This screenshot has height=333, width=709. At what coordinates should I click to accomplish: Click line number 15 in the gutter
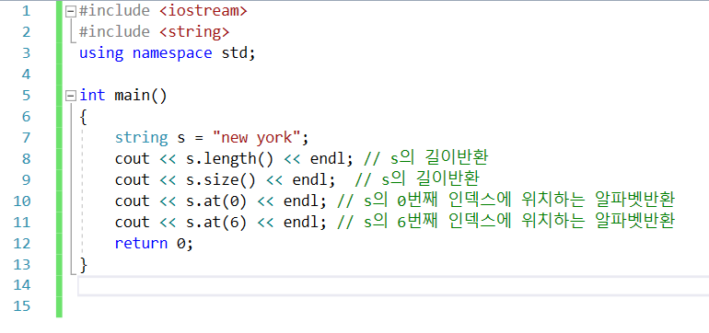[x=22, y=306]
